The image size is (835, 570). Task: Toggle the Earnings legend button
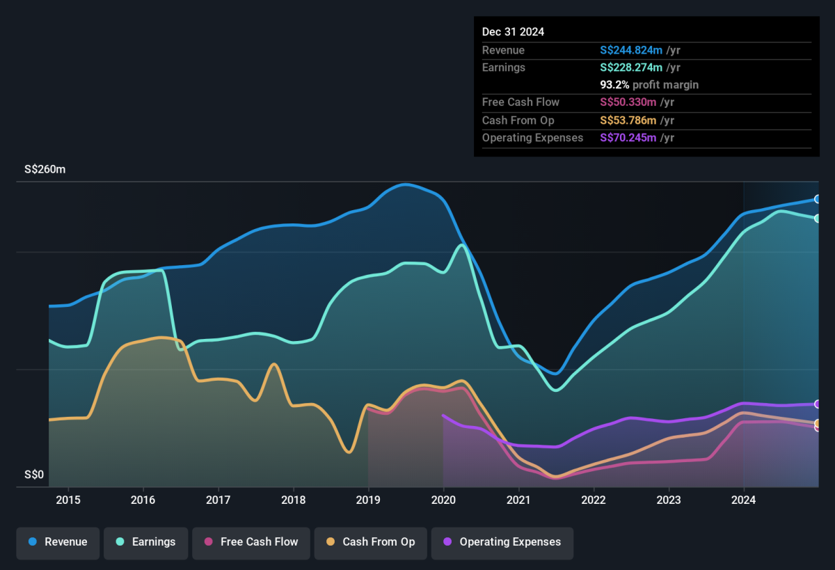point(146,542)
